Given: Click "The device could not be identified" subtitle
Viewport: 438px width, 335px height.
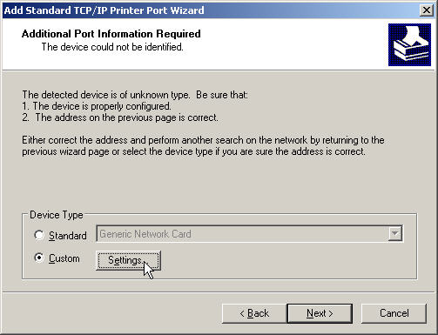Looking at the screenshot, I should point(112,47).
